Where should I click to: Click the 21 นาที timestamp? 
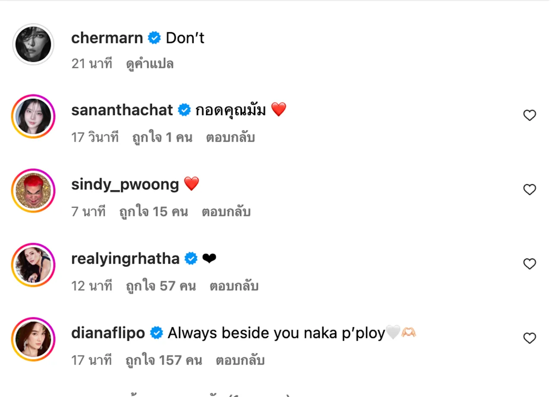click(x=92, y=63)
